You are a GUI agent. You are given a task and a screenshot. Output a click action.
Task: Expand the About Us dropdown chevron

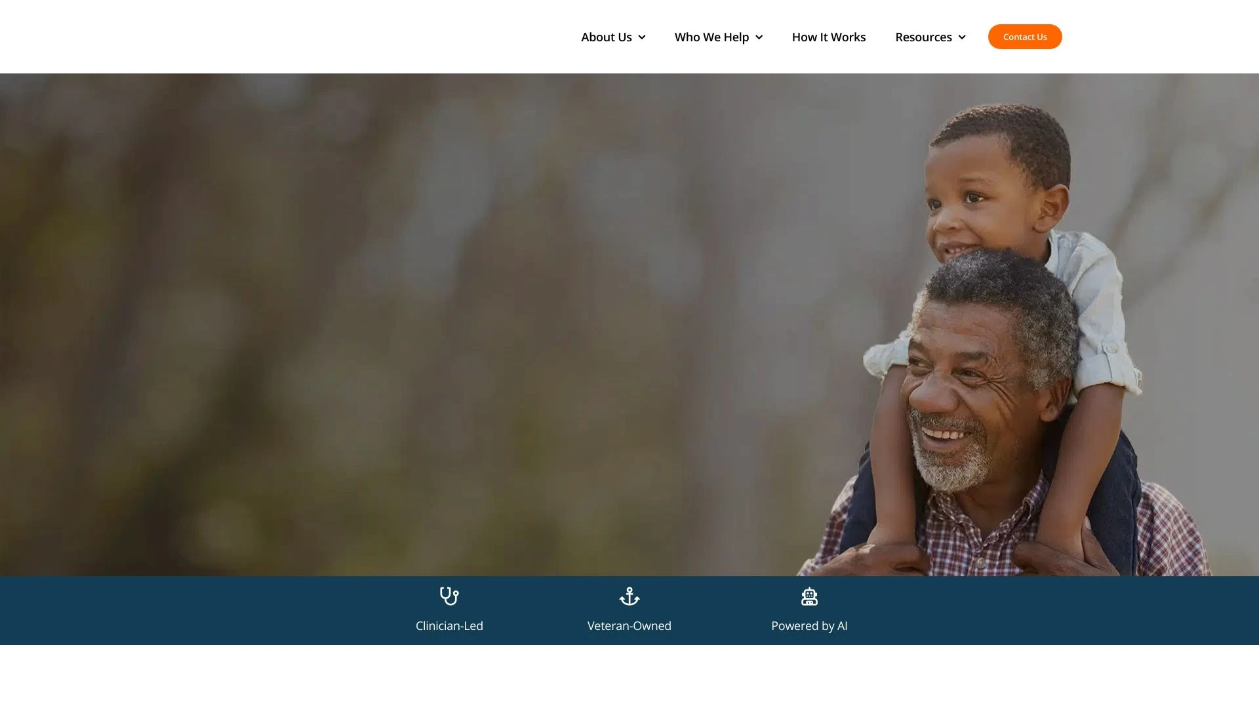[x=642, y=37]
